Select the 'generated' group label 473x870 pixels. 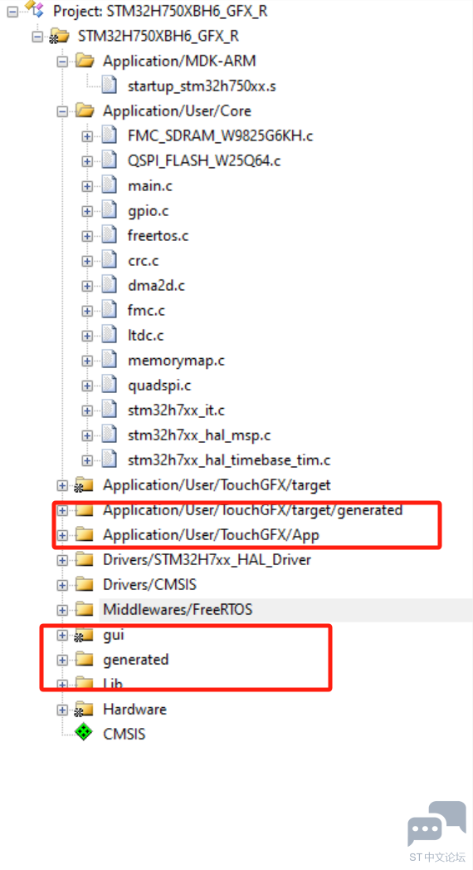pos(136,659)
